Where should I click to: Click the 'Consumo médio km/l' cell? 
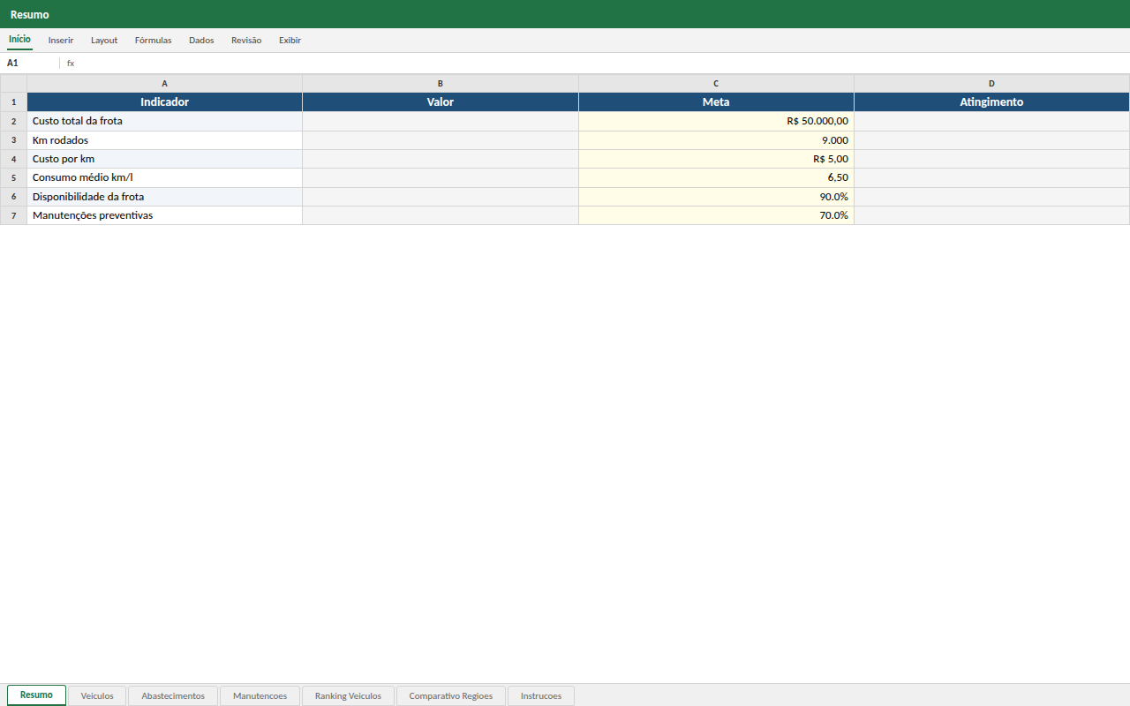click(164, 177)
